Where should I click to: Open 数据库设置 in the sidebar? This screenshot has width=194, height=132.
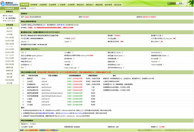(10, 71)
